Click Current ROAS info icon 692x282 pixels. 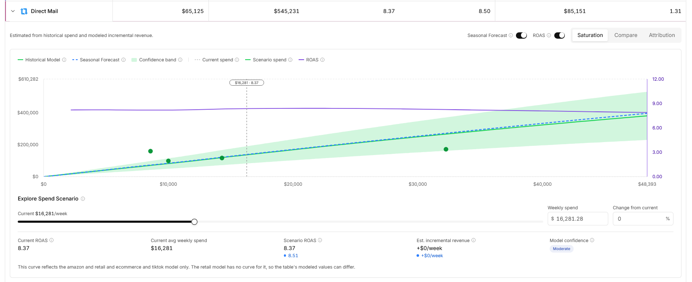point(52,240)
